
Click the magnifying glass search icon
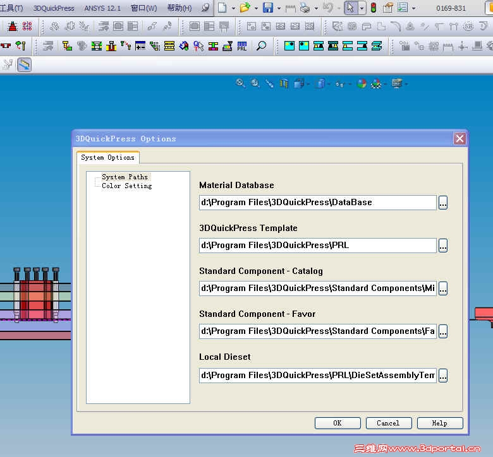click(x=261, y=46)
